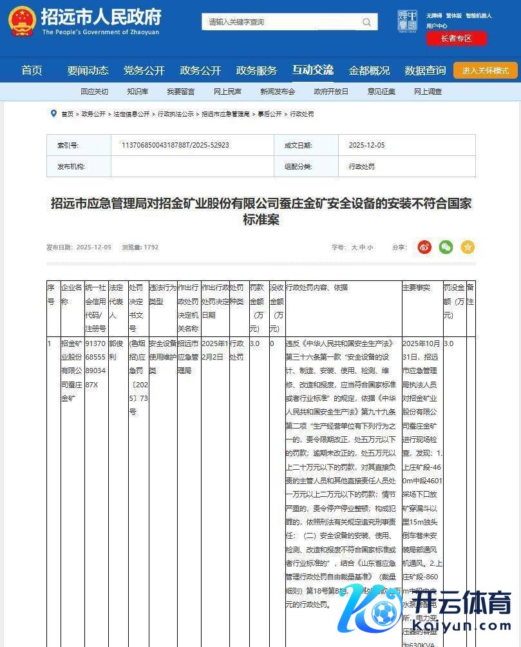
Task: Share the article to Weibo
Action: pos(424,247)
